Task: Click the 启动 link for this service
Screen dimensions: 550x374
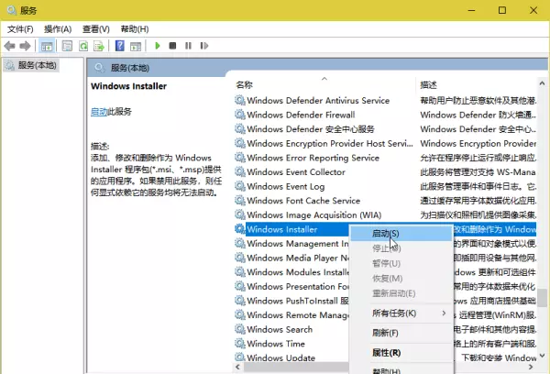Action: tap(99, 112)
